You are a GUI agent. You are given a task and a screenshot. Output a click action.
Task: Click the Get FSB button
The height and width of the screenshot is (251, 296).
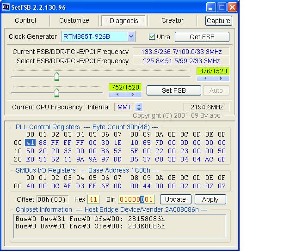point(202,37)
